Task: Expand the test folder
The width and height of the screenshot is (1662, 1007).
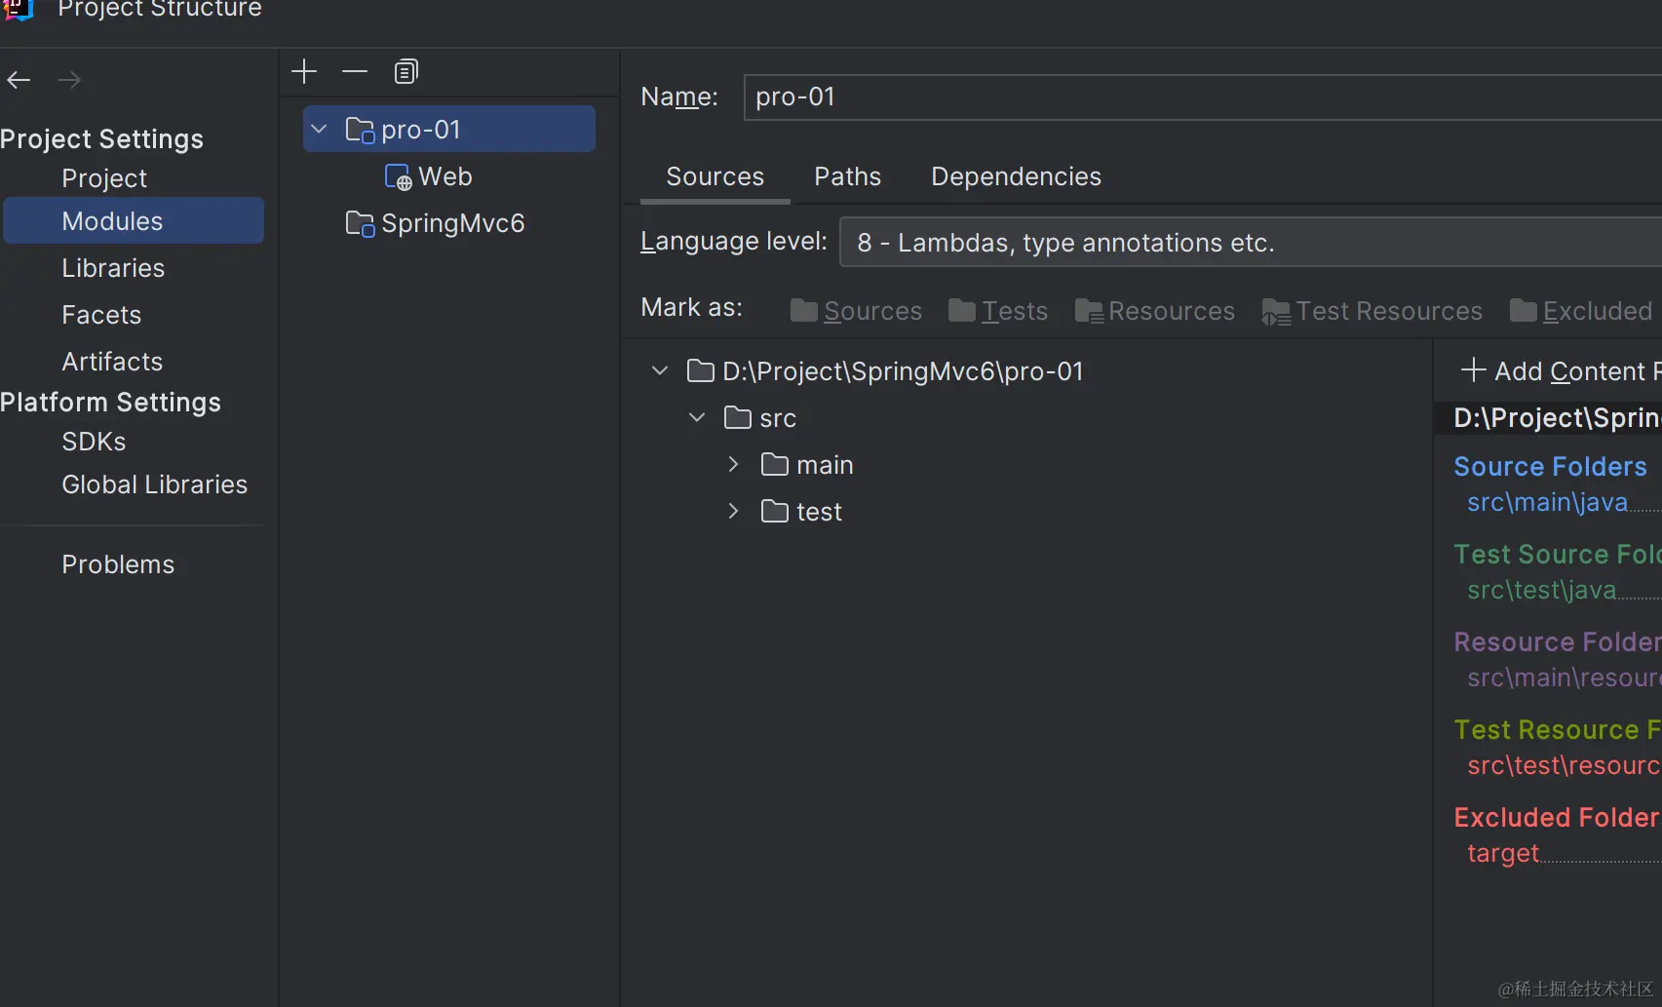Action: [x=733, y=511]
